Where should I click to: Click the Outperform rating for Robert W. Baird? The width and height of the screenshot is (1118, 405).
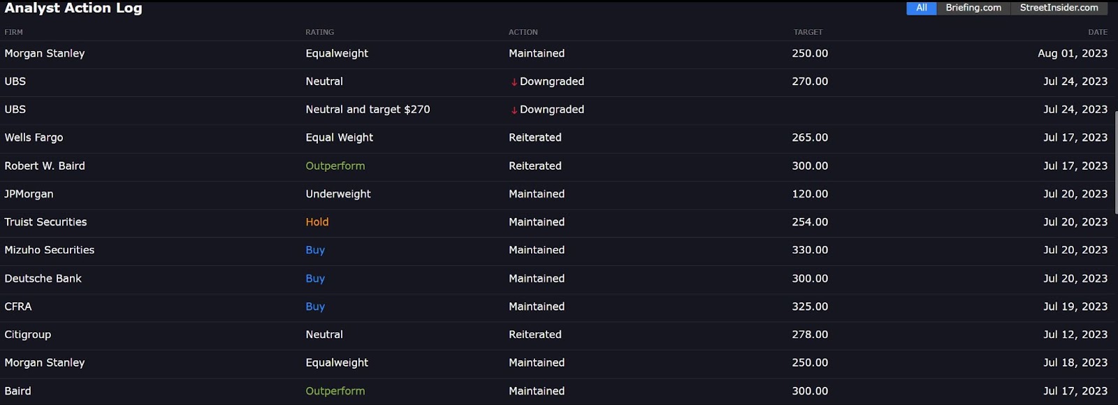(x=335, y=166)
